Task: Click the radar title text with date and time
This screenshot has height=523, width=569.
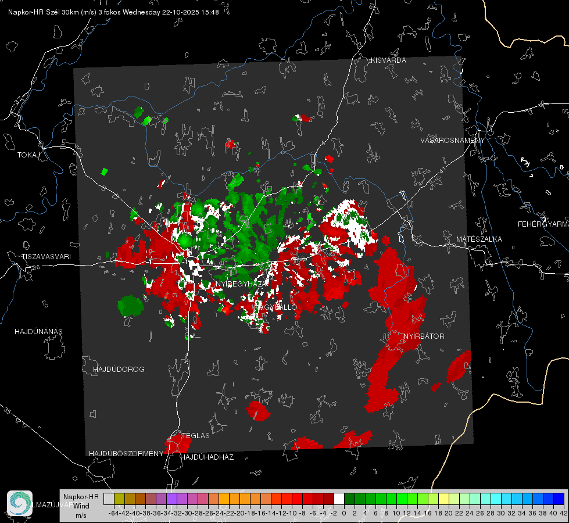Action: tap(113, 12)
